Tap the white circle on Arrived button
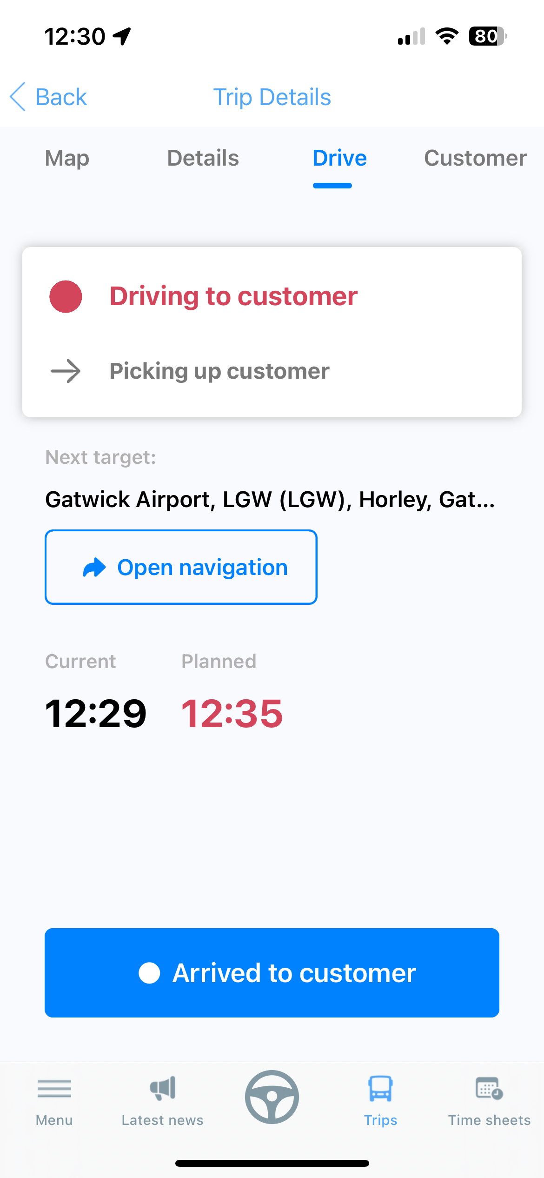The image size is (544, 1178). click(149, 973)
